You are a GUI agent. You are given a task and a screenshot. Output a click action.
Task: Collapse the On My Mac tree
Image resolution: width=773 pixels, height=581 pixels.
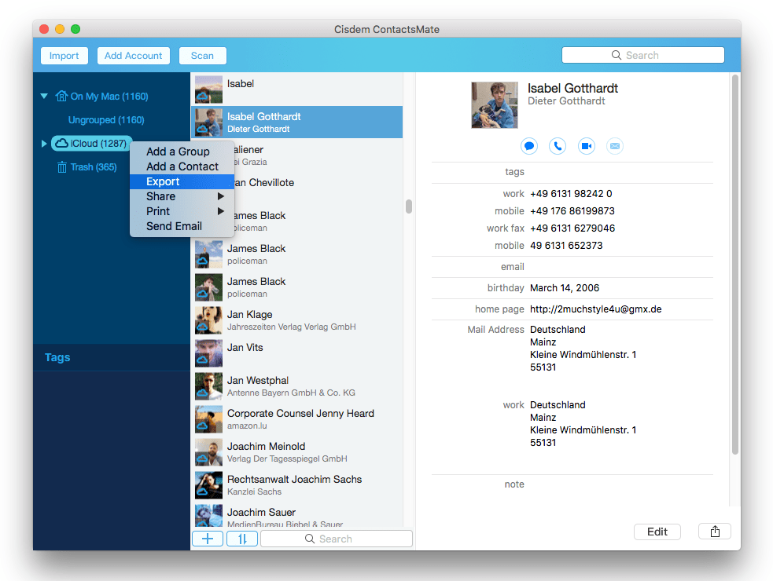coord(44,96)
